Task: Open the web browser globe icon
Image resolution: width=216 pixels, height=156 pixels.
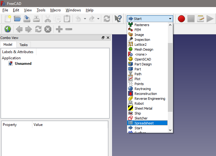Action: pyautogui.click(x=7, y=29)
